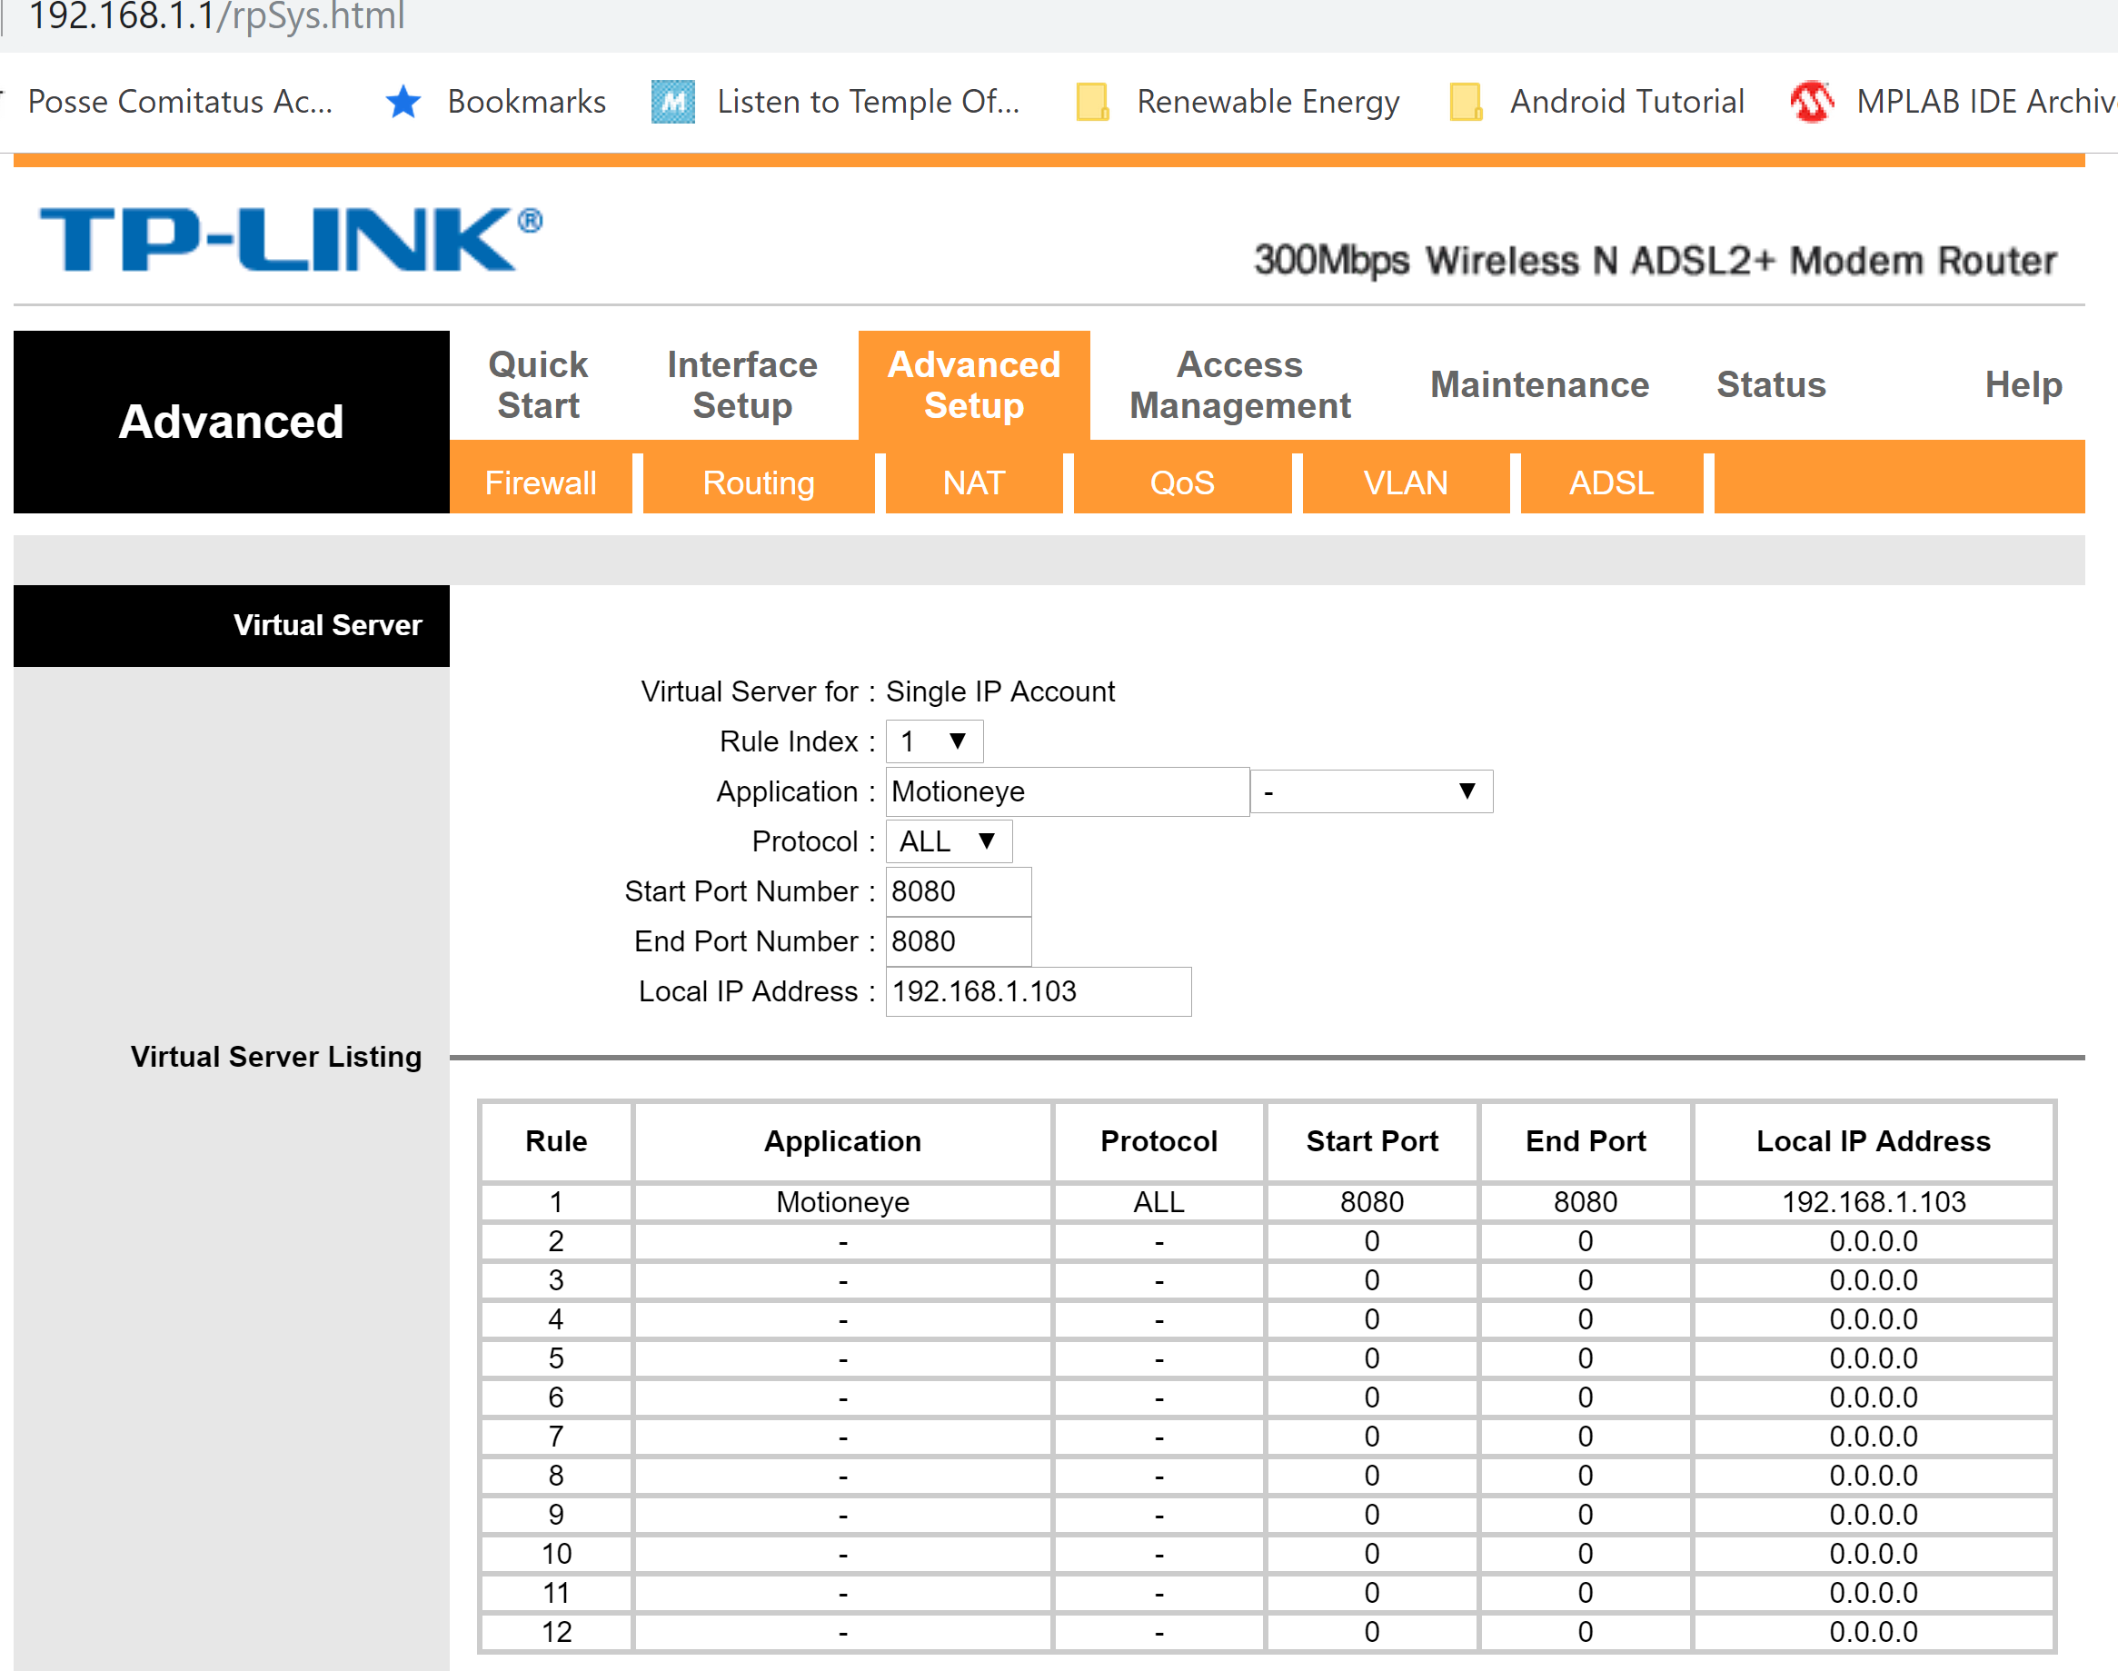Open the Routing submenu

pyautogui.click(x=758, y=482)
